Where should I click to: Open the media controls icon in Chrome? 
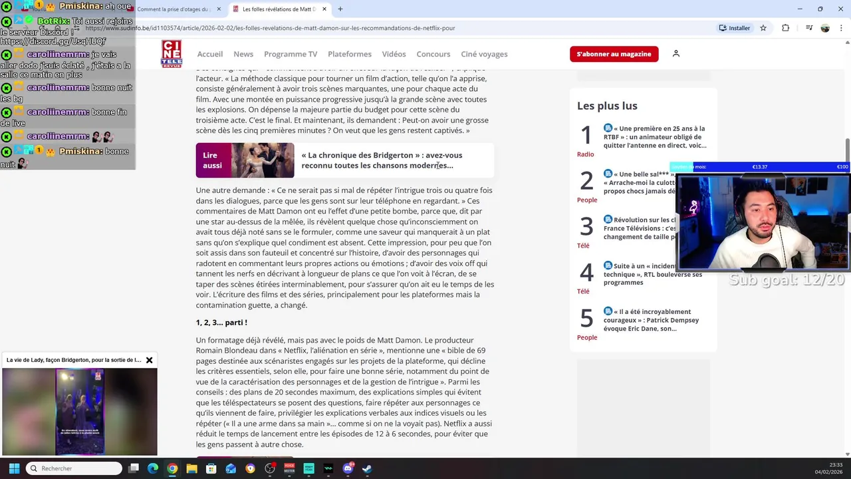point(809,28)
